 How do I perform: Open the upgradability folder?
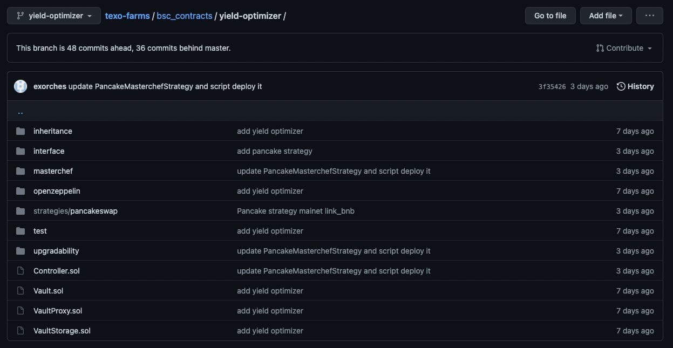(x=56, y=251)
